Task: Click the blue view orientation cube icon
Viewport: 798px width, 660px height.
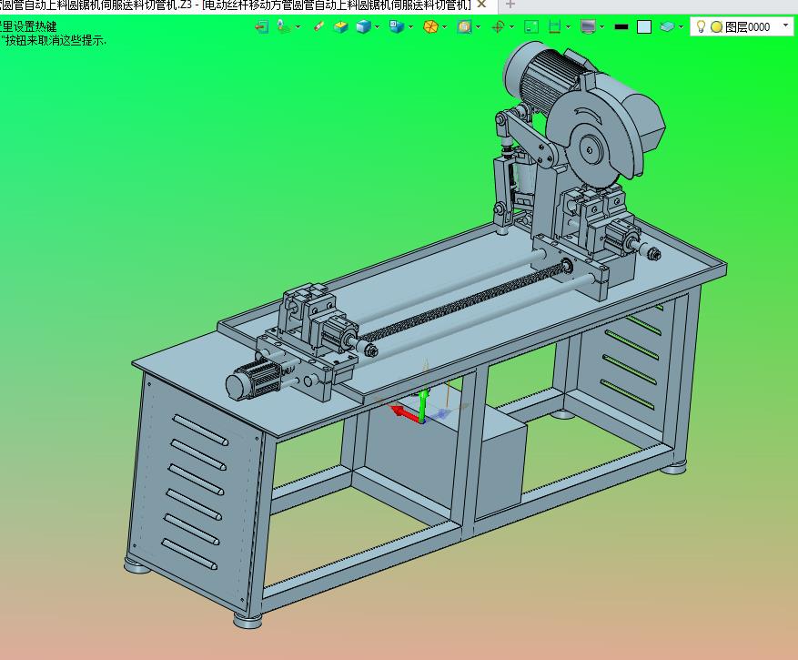Action: click(397, 26)
